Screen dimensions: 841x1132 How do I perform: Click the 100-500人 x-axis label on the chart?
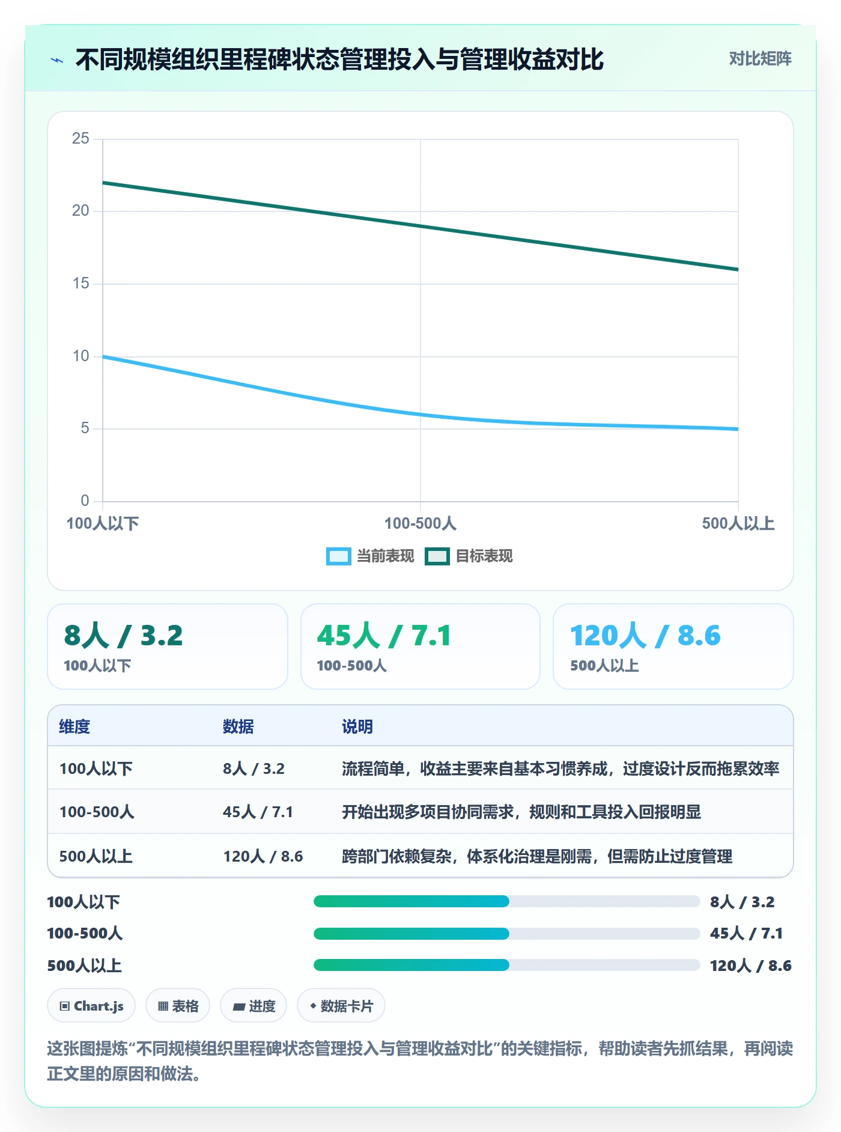pos(421,523)
